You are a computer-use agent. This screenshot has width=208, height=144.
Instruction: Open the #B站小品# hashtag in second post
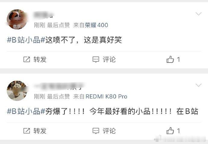click(26, 111)
